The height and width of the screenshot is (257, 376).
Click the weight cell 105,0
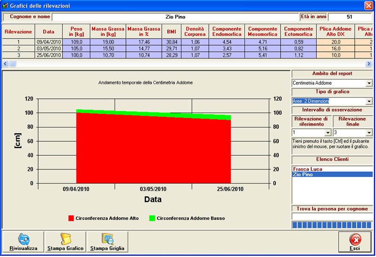[x=76, y=48]
